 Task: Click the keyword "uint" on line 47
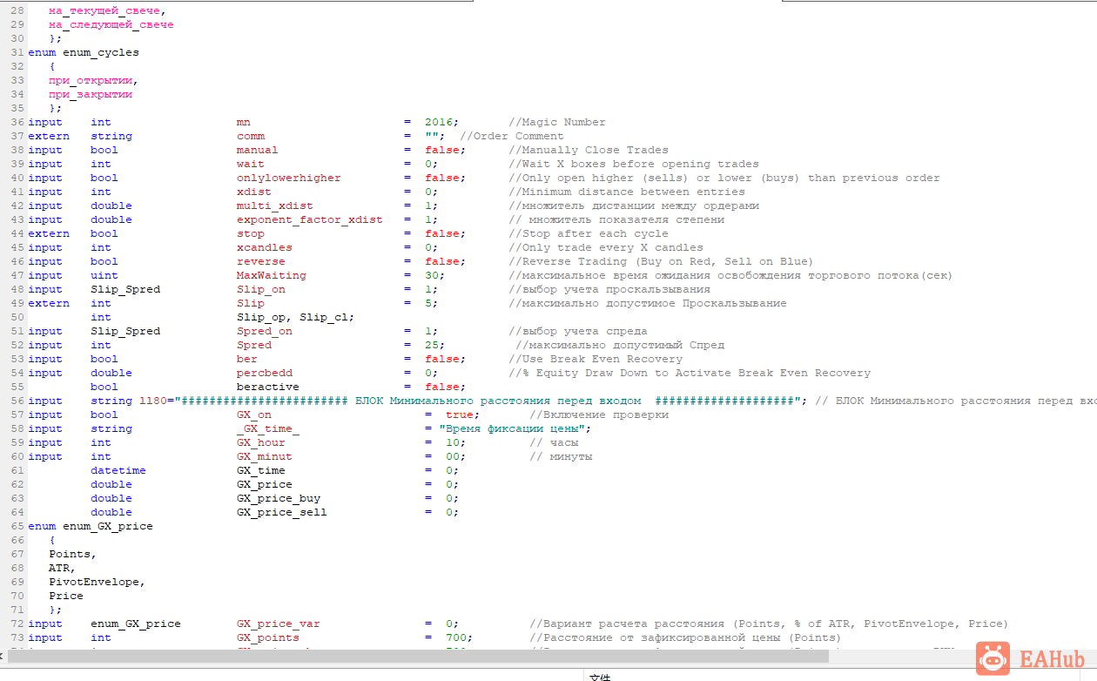click(x=104, y=275)
